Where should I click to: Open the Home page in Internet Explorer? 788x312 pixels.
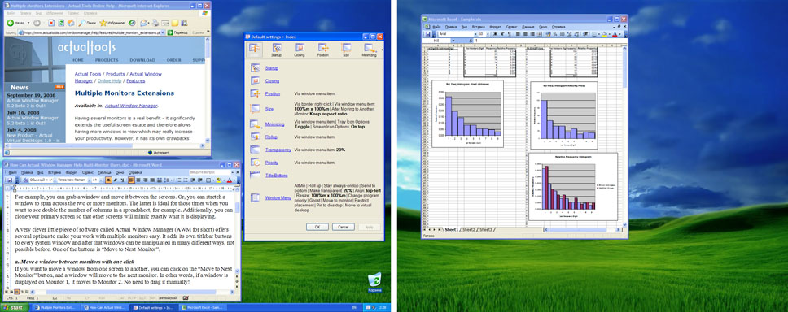coord(71,23)
